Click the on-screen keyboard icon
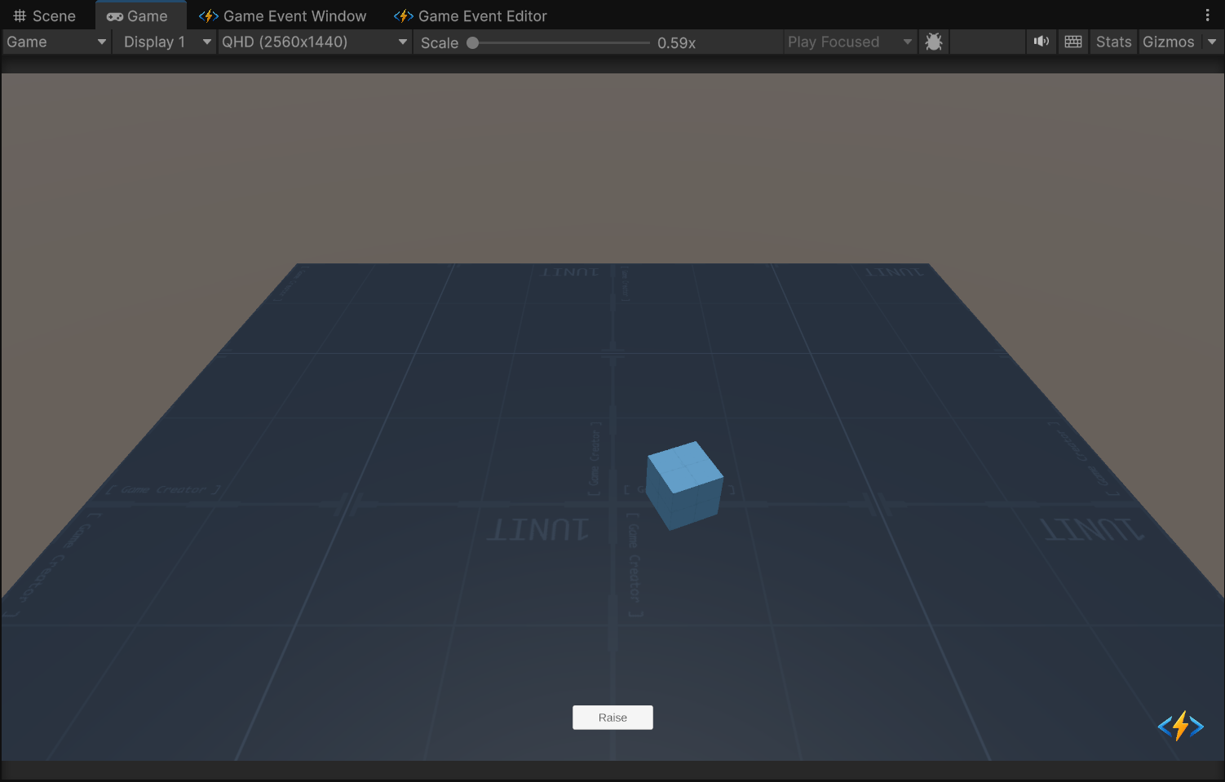 click(x=1072, y=42)
